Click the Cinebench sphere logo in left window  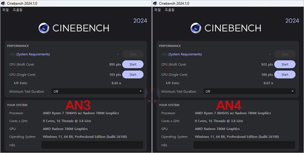(x=44, y=28)
